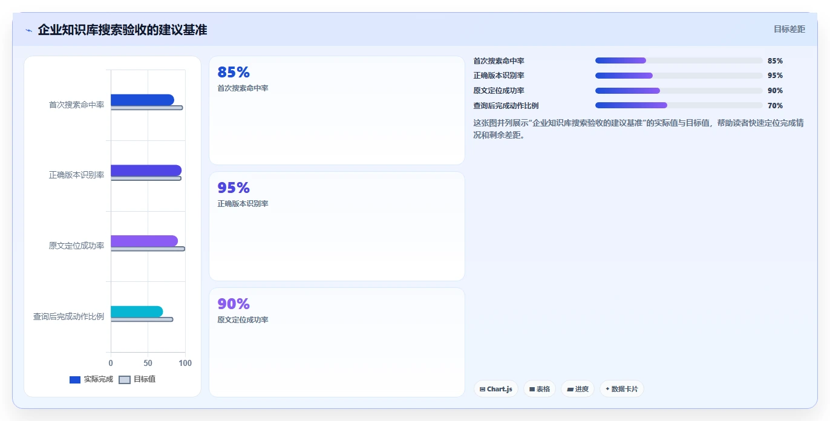The height and width of the screenshot is (421, 830).
Task: Click the 查询后完成动作比例 chart axis label
Action: tap(69, 316)
